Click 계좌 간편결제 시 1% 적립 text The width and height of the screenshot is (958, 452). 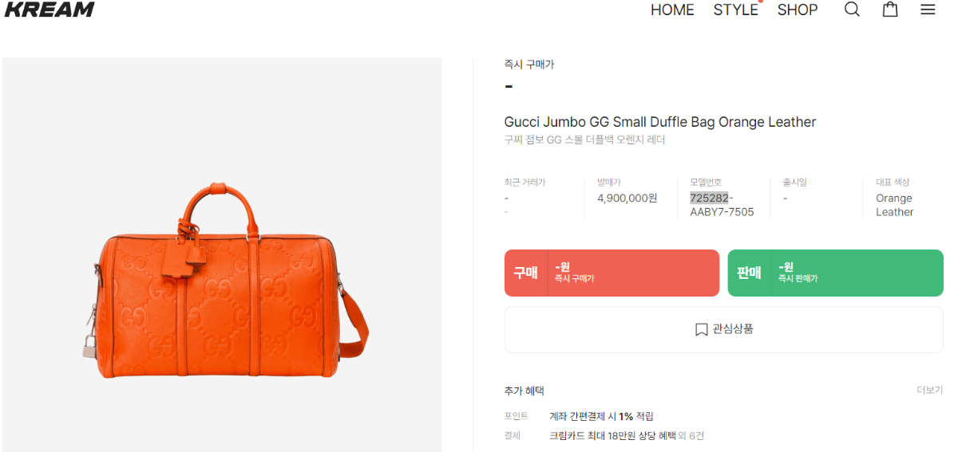[x=601, y=416]
